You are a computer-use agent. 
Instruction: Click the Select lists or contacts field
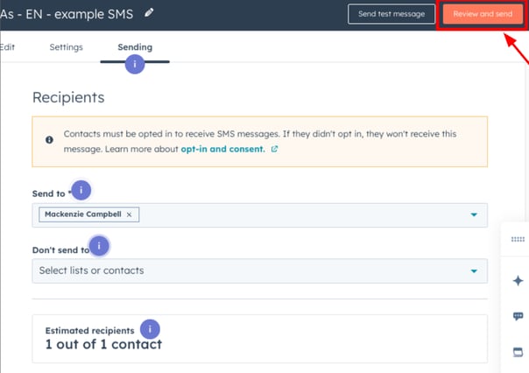[x=259, y=271]
